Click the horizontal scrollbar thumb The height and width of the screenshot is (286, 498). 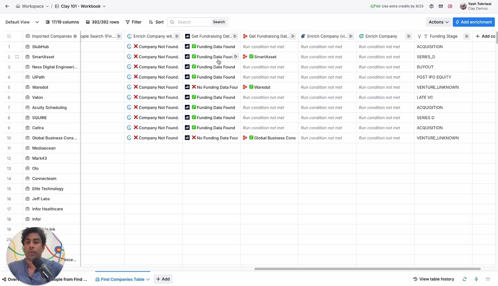pyautogui.click(x=367, y=269)
